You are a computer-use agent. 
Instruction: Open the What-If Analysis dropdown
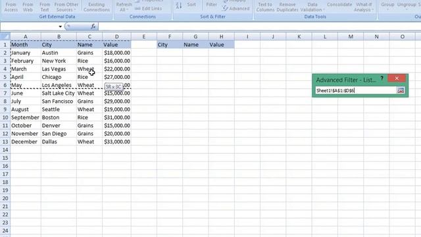click(364, 7)
